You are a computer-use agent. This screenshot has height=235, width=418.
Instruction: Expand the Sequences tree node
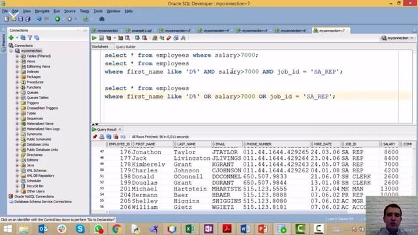(x=17, y=119)
